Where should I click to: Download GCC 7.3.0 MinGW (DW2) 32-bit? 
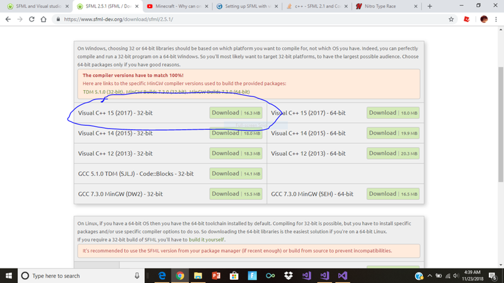click(x=236, y=194)
